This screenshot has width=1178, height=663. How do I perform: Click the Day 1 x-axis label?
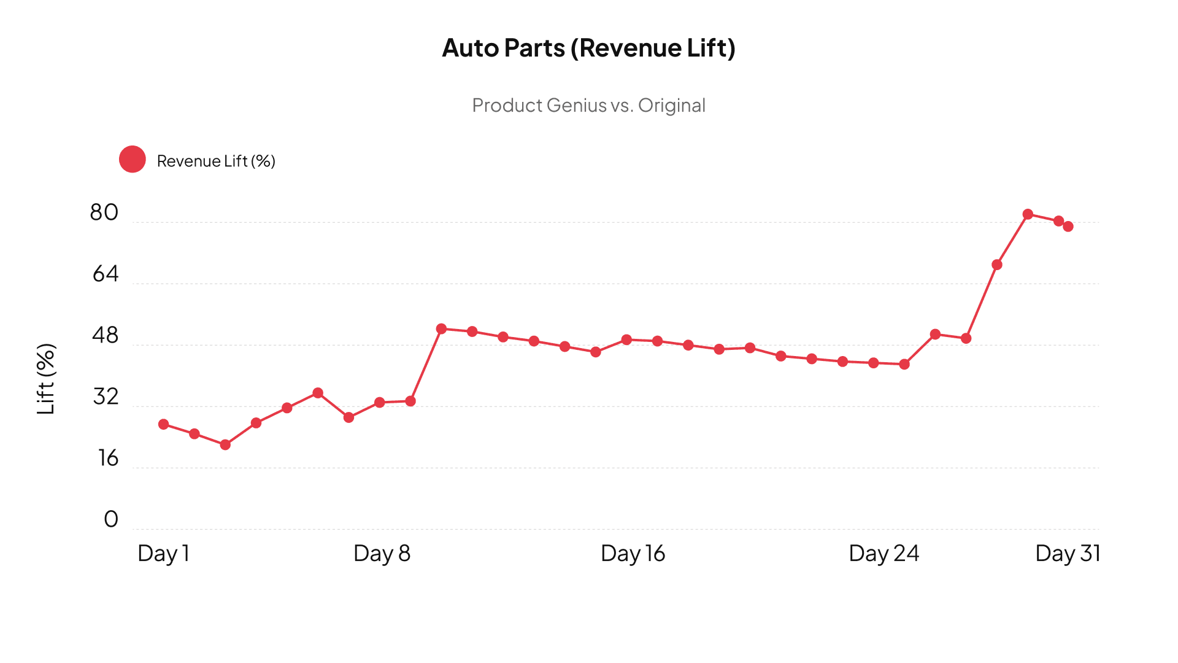pos(163,554)
